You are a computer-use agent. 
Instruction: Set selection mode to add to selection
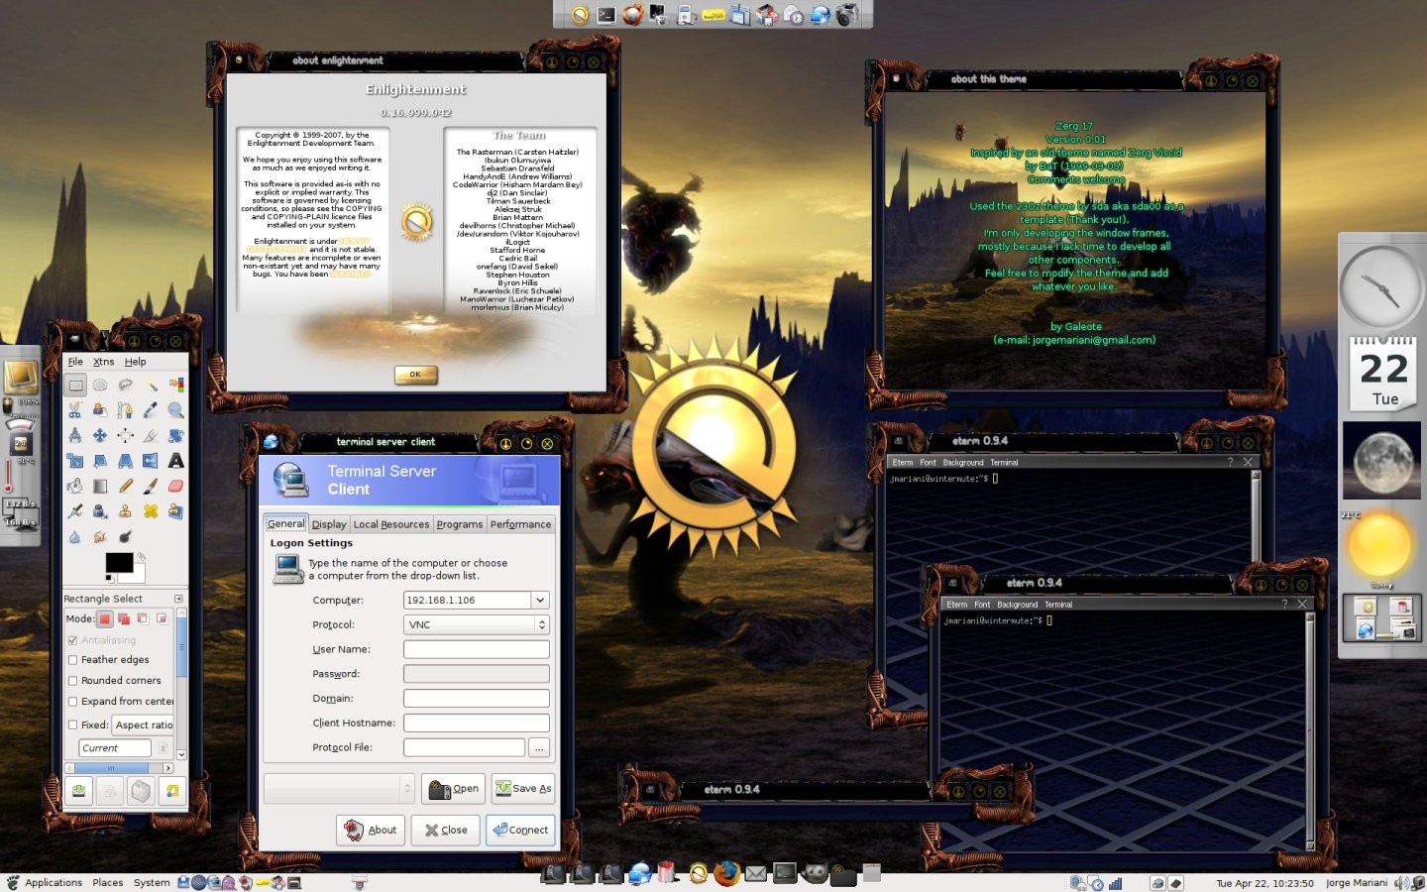[x=124, y=618]
